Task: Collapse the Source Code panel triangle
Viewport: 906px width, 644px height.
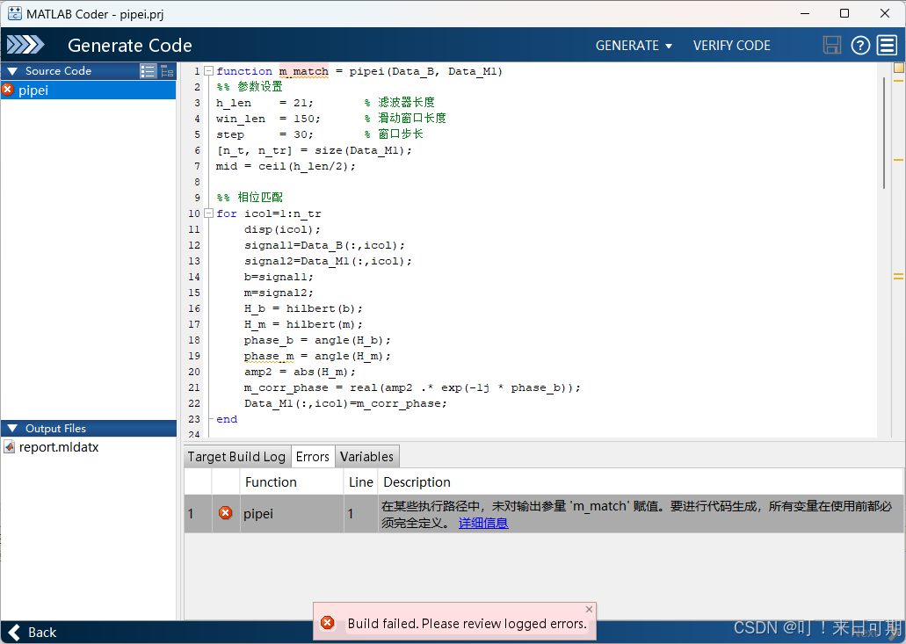Action: pos(12,71)
